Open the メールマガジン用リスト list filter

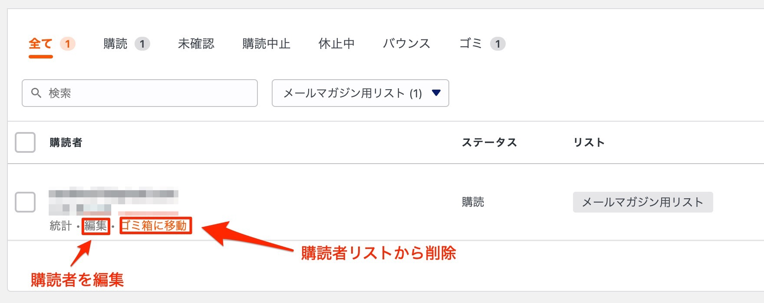(352, 93)
